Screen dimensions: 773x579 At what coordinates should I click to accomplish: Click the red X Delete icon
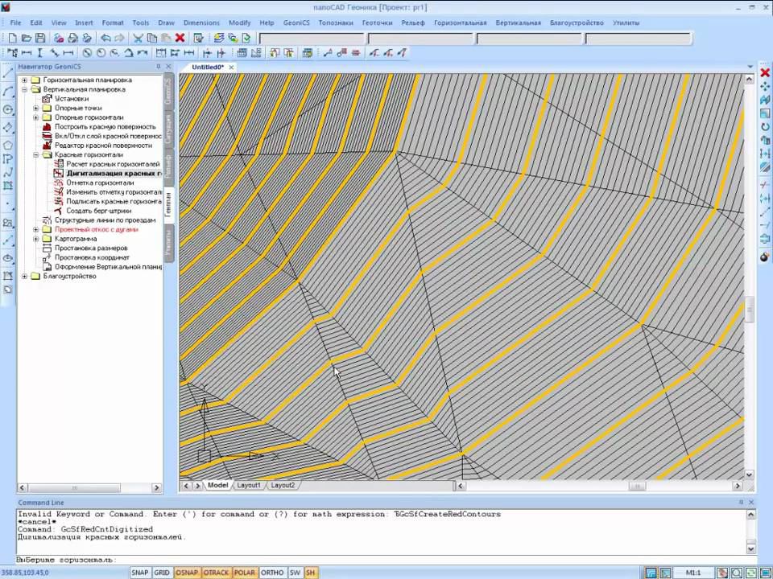coord(180,38)
